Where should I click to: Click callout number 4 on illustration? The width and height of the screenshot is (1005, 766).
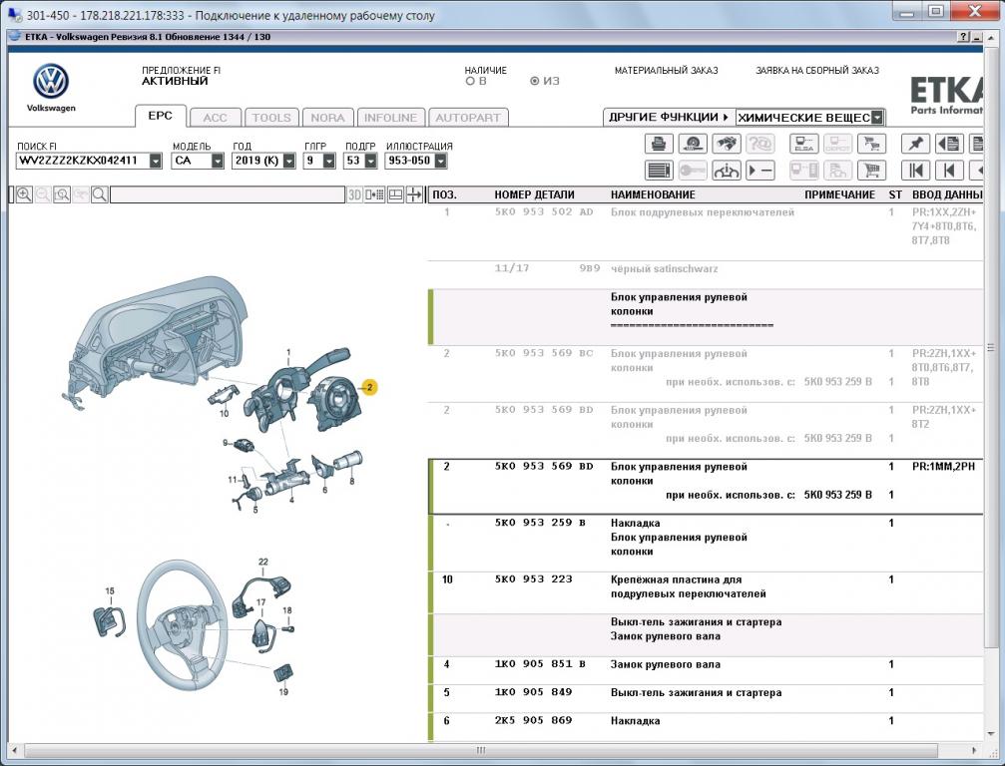(291, 500)
